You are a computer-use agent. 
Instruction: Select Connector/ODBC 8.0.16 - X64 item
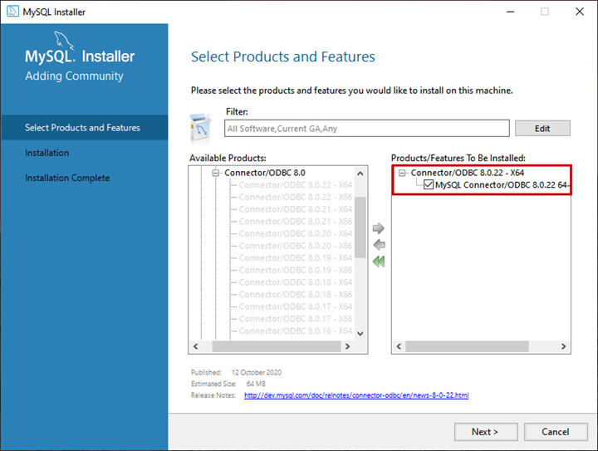296,331
